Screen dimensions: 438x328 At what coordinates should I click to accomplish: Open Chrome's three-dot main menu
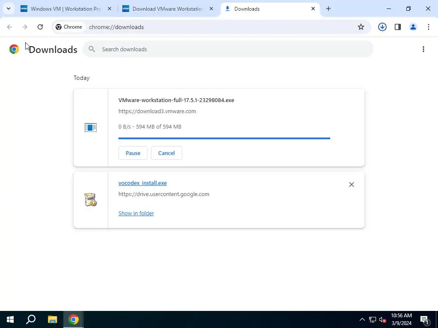click(428, 27)
